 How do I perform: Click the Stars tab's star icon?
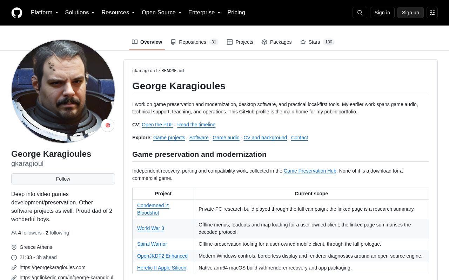(x=303, y=42)
